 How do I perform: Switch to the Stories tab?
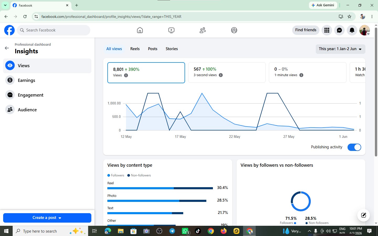coord(172,49)
